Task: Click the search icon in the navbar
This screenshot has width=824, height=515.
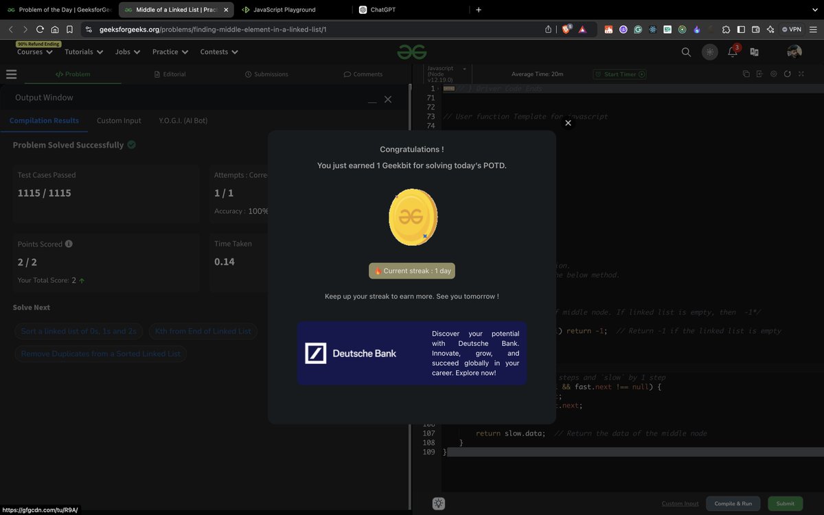Action: (x=686, y=52)
